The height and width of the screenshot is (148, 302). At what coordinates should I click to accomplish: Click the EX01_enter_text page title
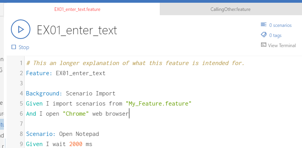[x=77, y=30]
